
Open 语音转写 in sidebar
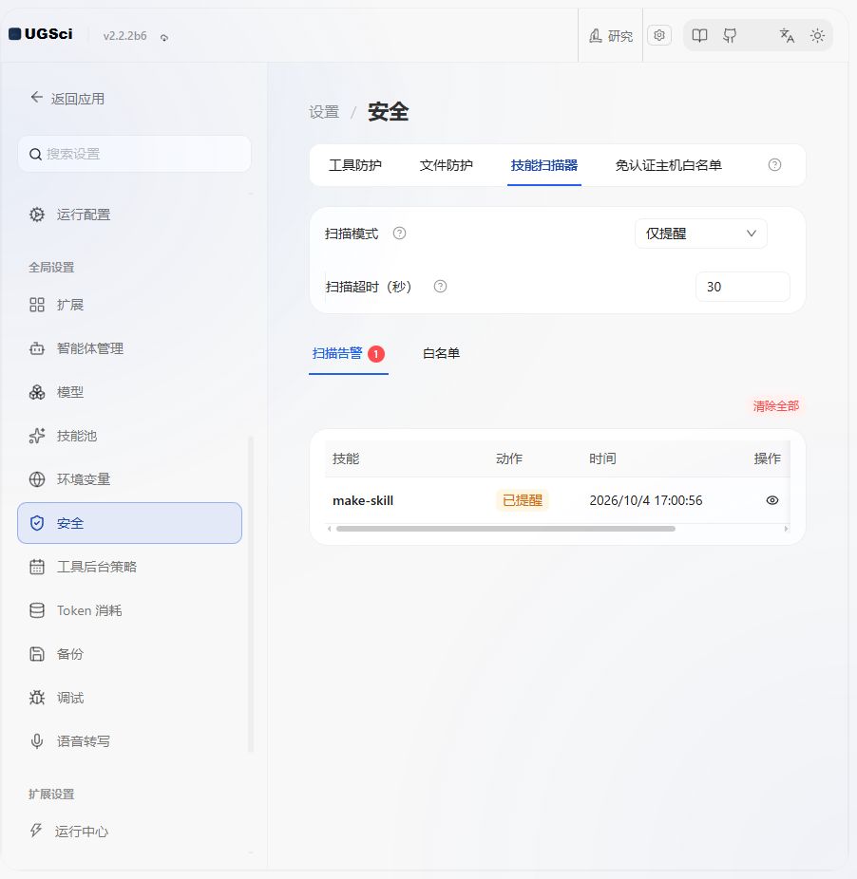coord(129,741)
